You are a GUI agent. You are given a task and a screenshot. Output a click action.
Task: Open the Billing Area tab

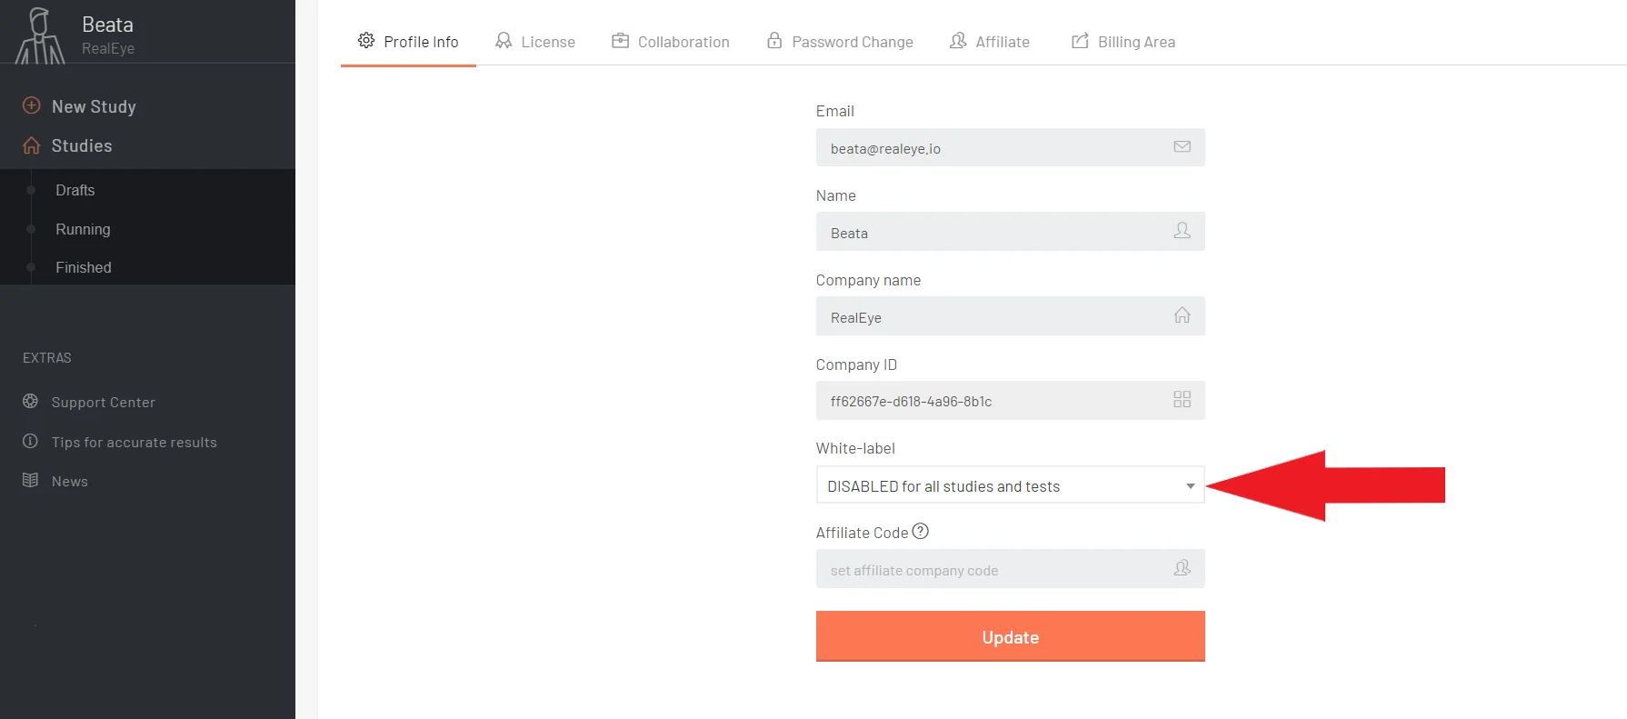click(x=1123, y=42)
